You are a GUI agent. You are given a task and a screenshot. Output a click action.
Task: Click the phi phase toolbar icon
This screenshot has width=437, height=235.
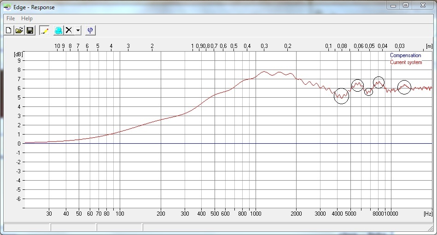[91, 30]
